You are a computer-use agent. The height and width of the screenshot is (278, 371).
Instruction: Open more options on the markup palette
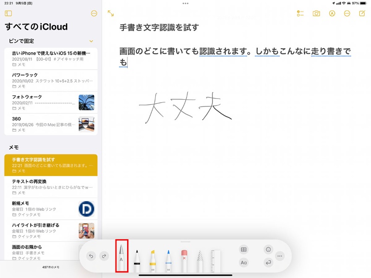(280, 255)
